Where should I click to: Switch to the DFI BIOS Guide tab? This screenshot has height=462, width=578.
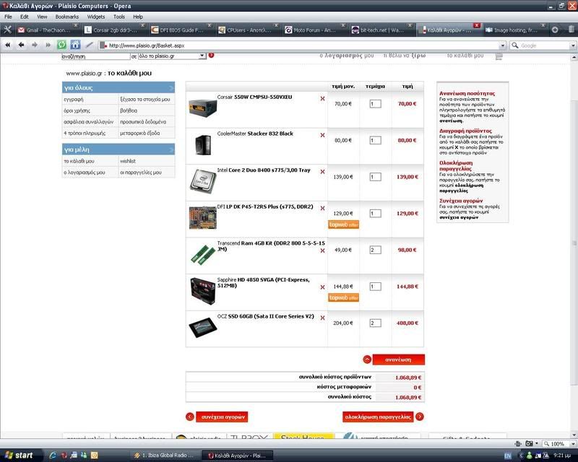tap(180, 30)
